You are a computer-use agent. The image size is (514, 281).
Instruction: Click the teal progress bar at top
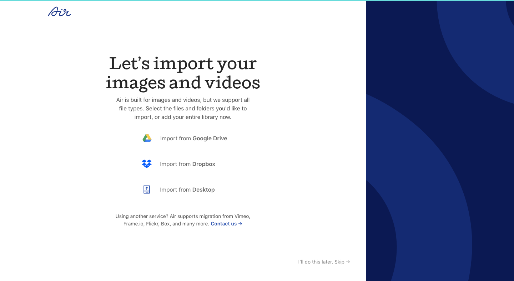pyautogui.click(x=183, y=0)
